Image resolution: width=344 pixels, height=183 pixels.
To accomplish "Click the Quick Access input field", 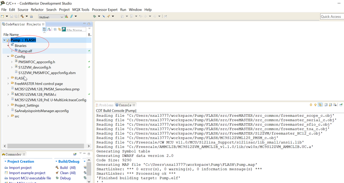I will [x=332, y=16].
